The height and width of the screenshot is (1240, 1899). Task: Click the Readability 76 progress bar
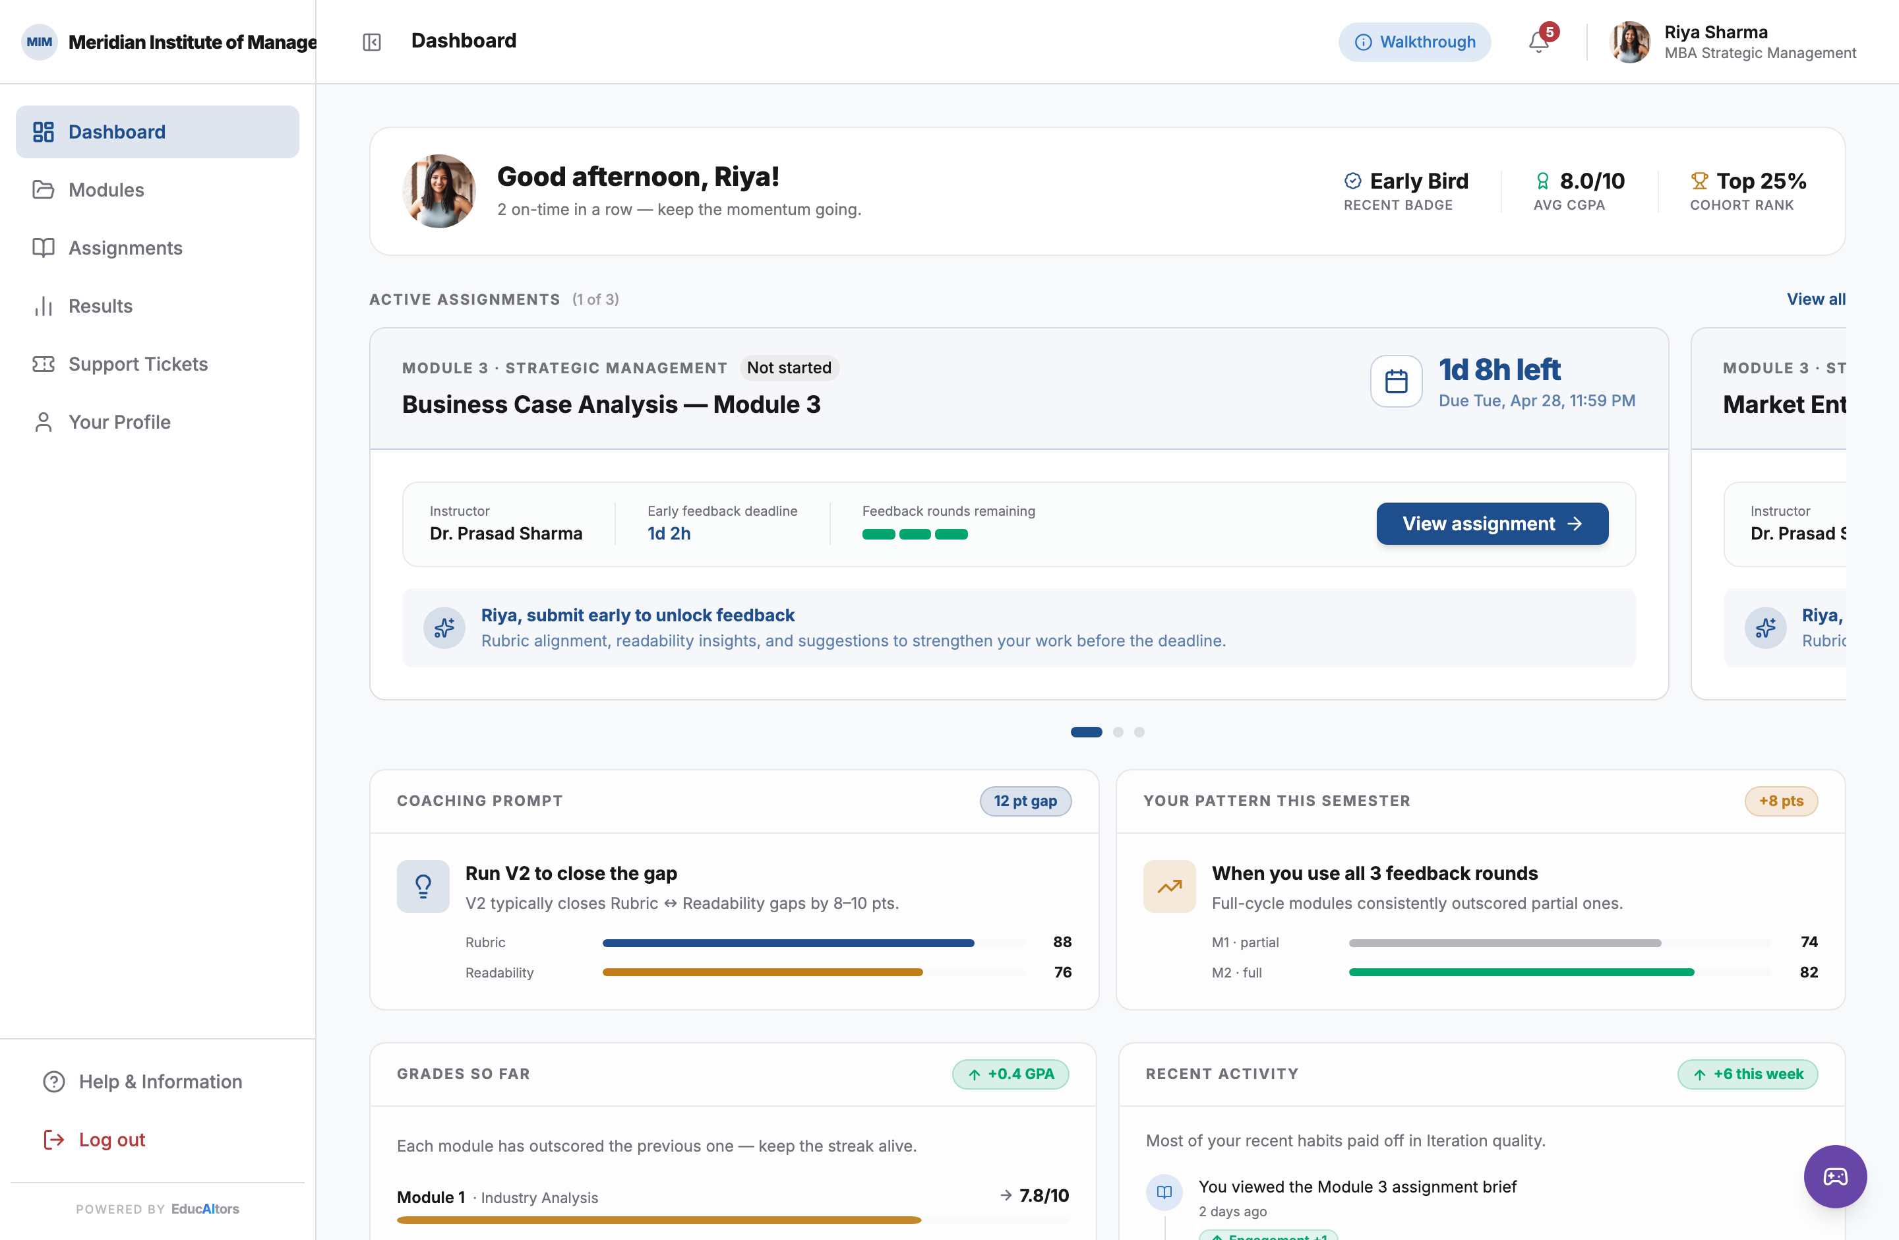(813, 973)
